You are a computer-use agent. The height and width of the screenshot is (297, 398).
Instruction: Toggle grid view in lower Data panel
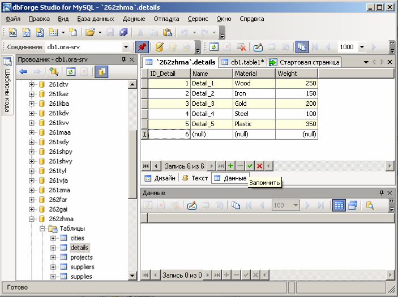tap(339, 206)
